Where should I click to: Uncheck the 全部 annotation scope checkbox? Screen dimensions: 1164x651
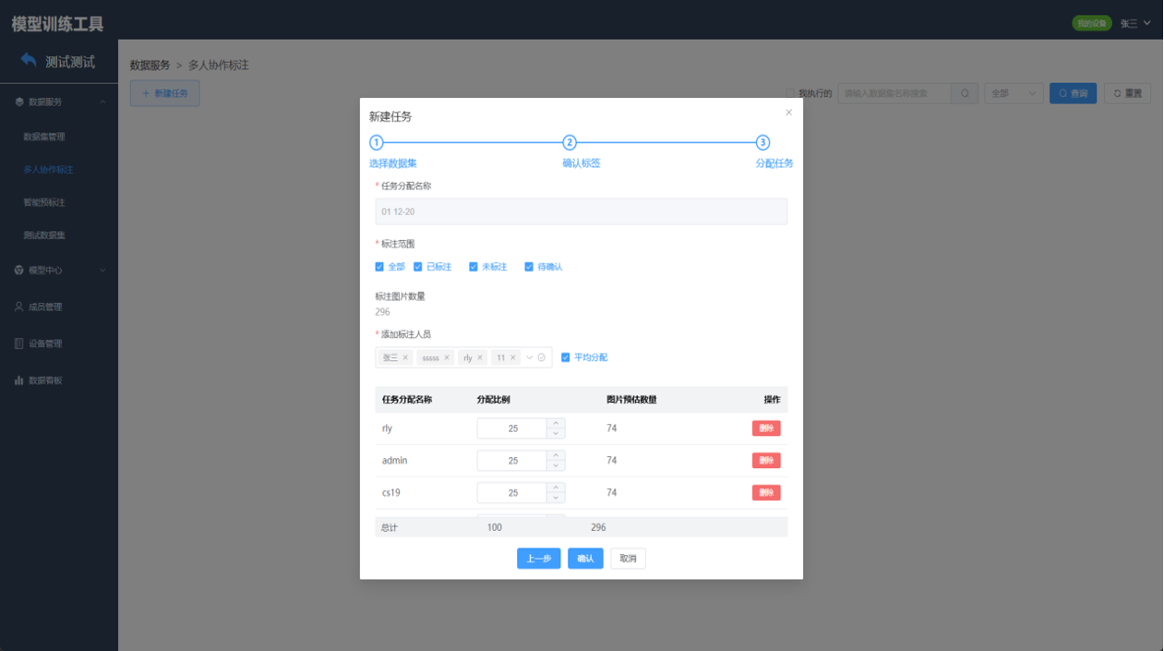(379, 267)
